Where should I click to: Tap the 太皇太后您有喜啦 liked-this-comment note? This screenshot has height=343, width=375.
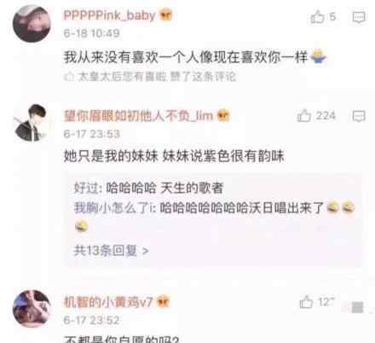(x=150, y=77)
